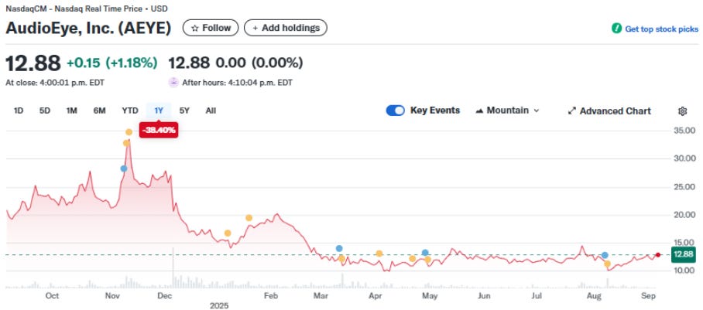Click the 35.00 axis label

[x=684, y=131]
